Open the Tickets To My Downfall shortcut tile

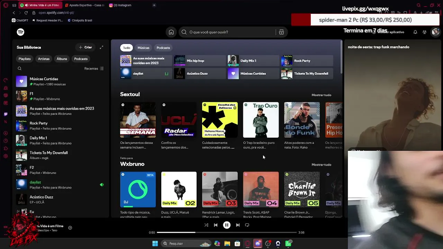coord(307,73)
